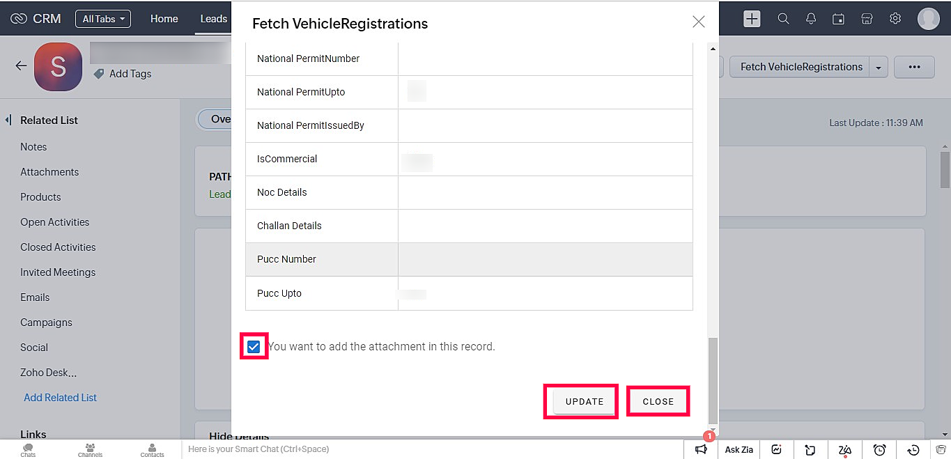Click the plus create-new icon
This screenshot has height=459, width=951.
[752, 19]
